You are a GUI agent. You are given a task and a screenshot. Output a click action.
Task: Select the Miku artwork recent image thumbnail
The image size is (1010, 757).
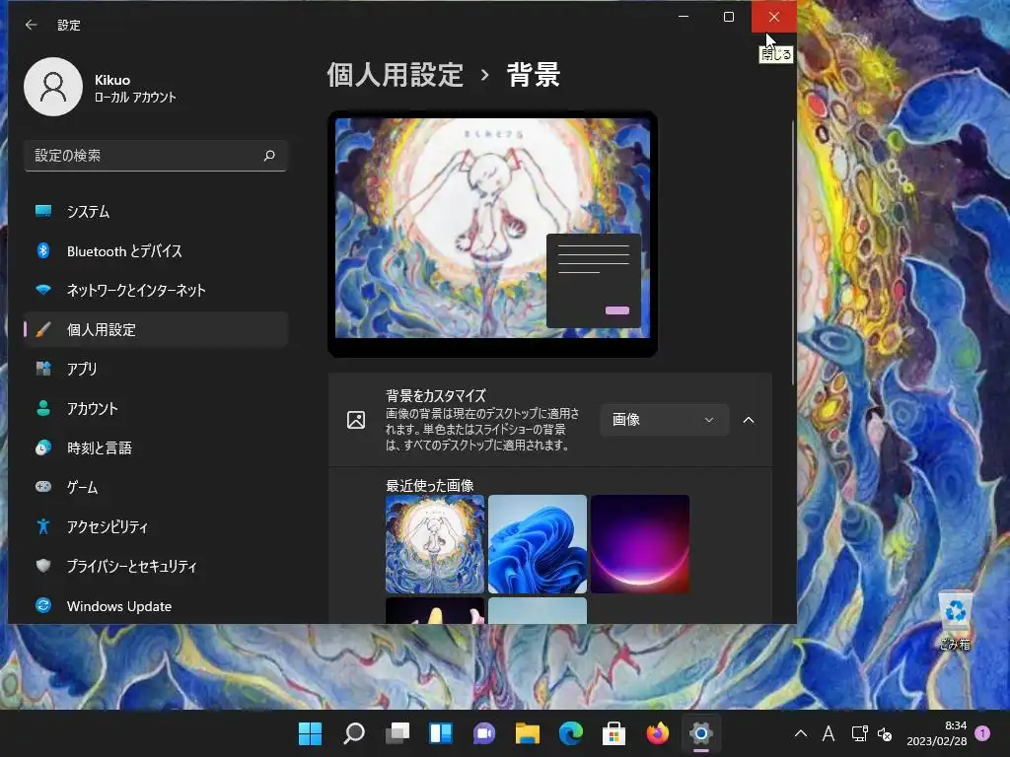435,544
